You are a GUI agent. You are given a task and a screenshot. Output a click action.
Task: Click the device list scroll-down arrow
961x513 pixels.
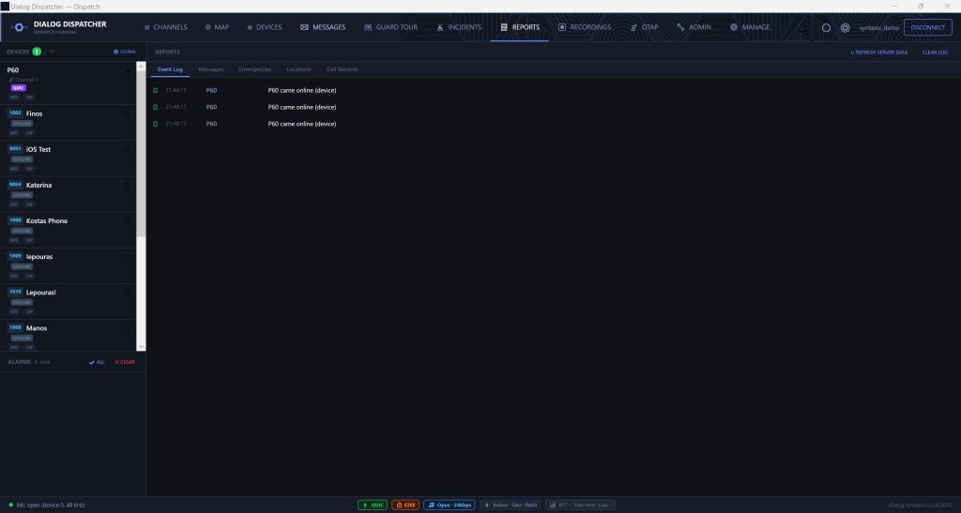pyautogui.click(x=141, y=346)
